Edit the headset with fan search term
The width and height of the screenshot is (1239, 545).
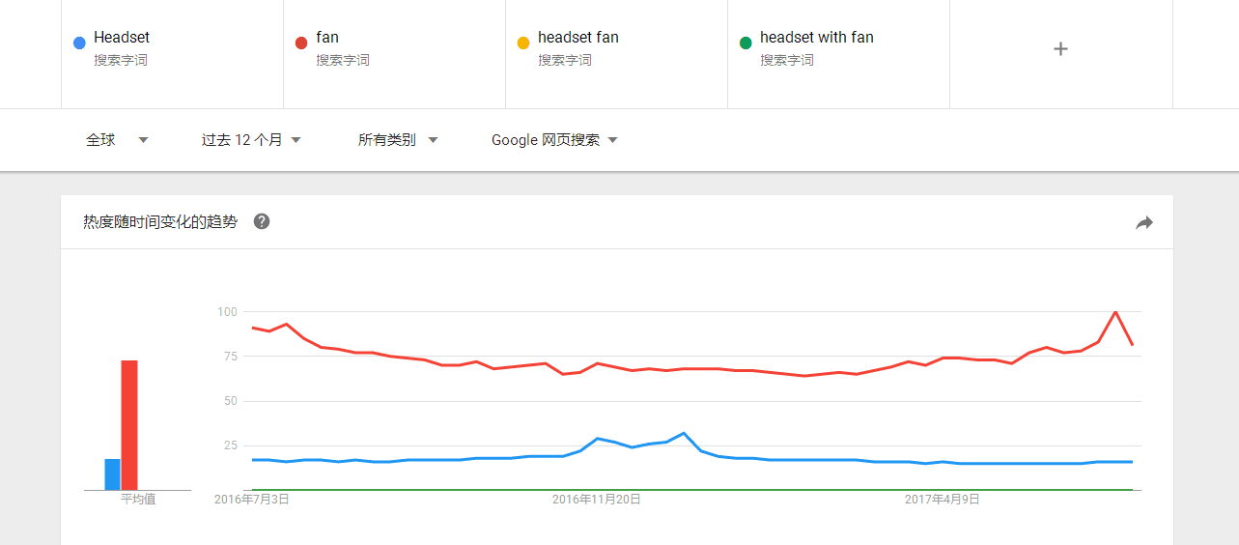(x=817, y=38)
